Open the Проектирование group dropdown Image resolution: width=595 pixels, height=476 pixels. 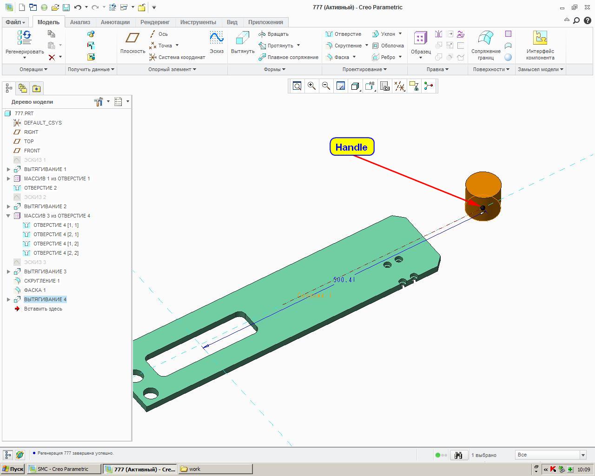coord(365,69)
